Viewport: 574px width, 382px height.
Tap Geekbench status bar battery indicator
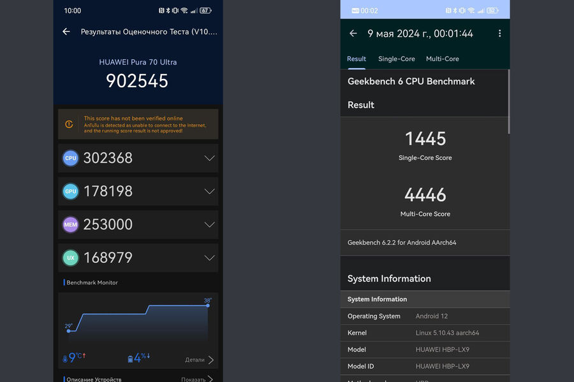[x=492, y=11]
